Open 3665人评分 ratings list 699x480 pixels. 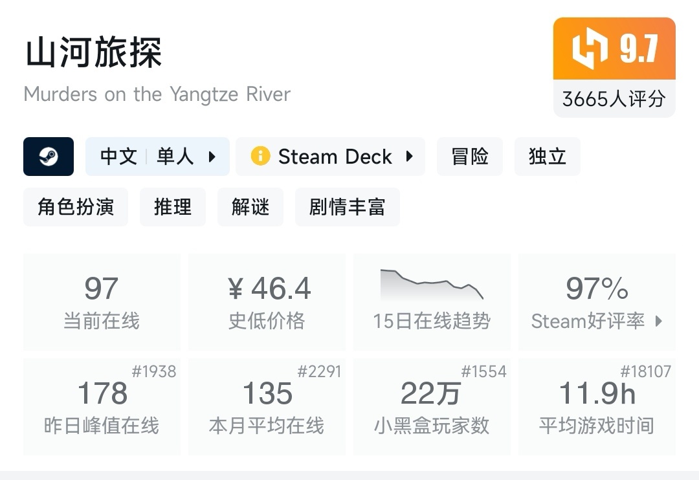pos(614,98)
